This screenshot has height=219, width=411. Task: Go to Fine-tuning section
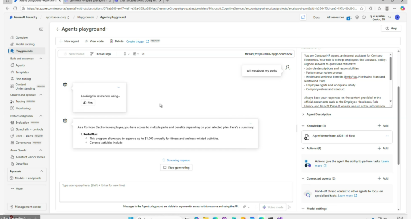click(x=23, y=79)
